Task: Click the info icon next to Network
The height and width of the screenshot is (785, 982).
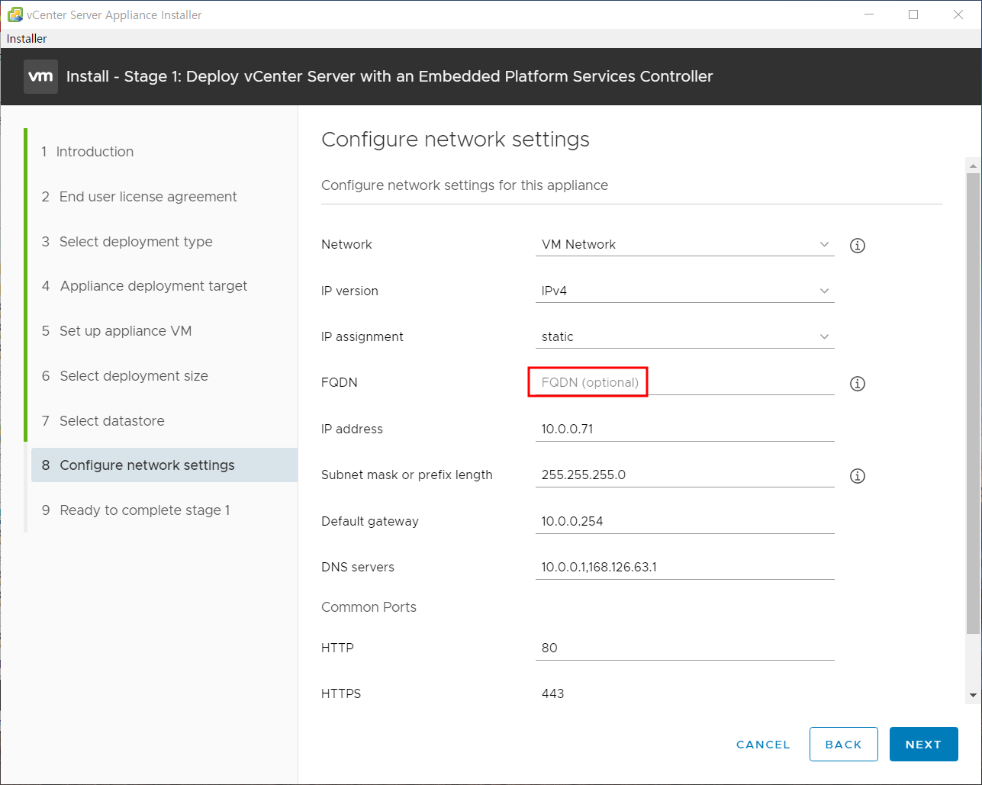Action: click(858, 246)
